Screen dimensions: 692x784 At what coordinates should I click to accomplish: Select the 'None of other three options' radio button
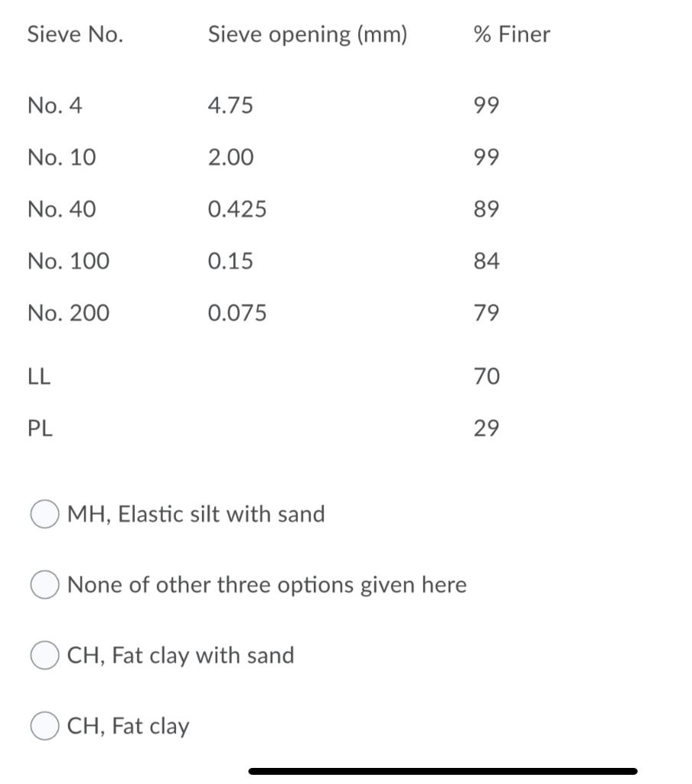[x=45, y=584]
